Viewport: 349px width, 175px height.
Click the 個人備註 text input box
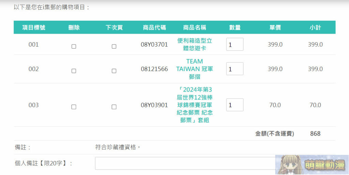pyautogui.click(x=185, y=163)
